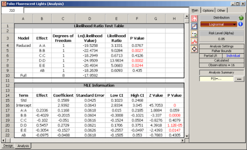This screenshot has height=150, width=247.
Task: Click the High CI value 3.045
Action: [x=137, y=105]
